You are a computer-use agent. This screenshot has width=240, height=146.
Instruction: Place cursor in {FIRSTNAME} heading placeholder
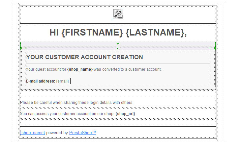click(x=92, y=33)
